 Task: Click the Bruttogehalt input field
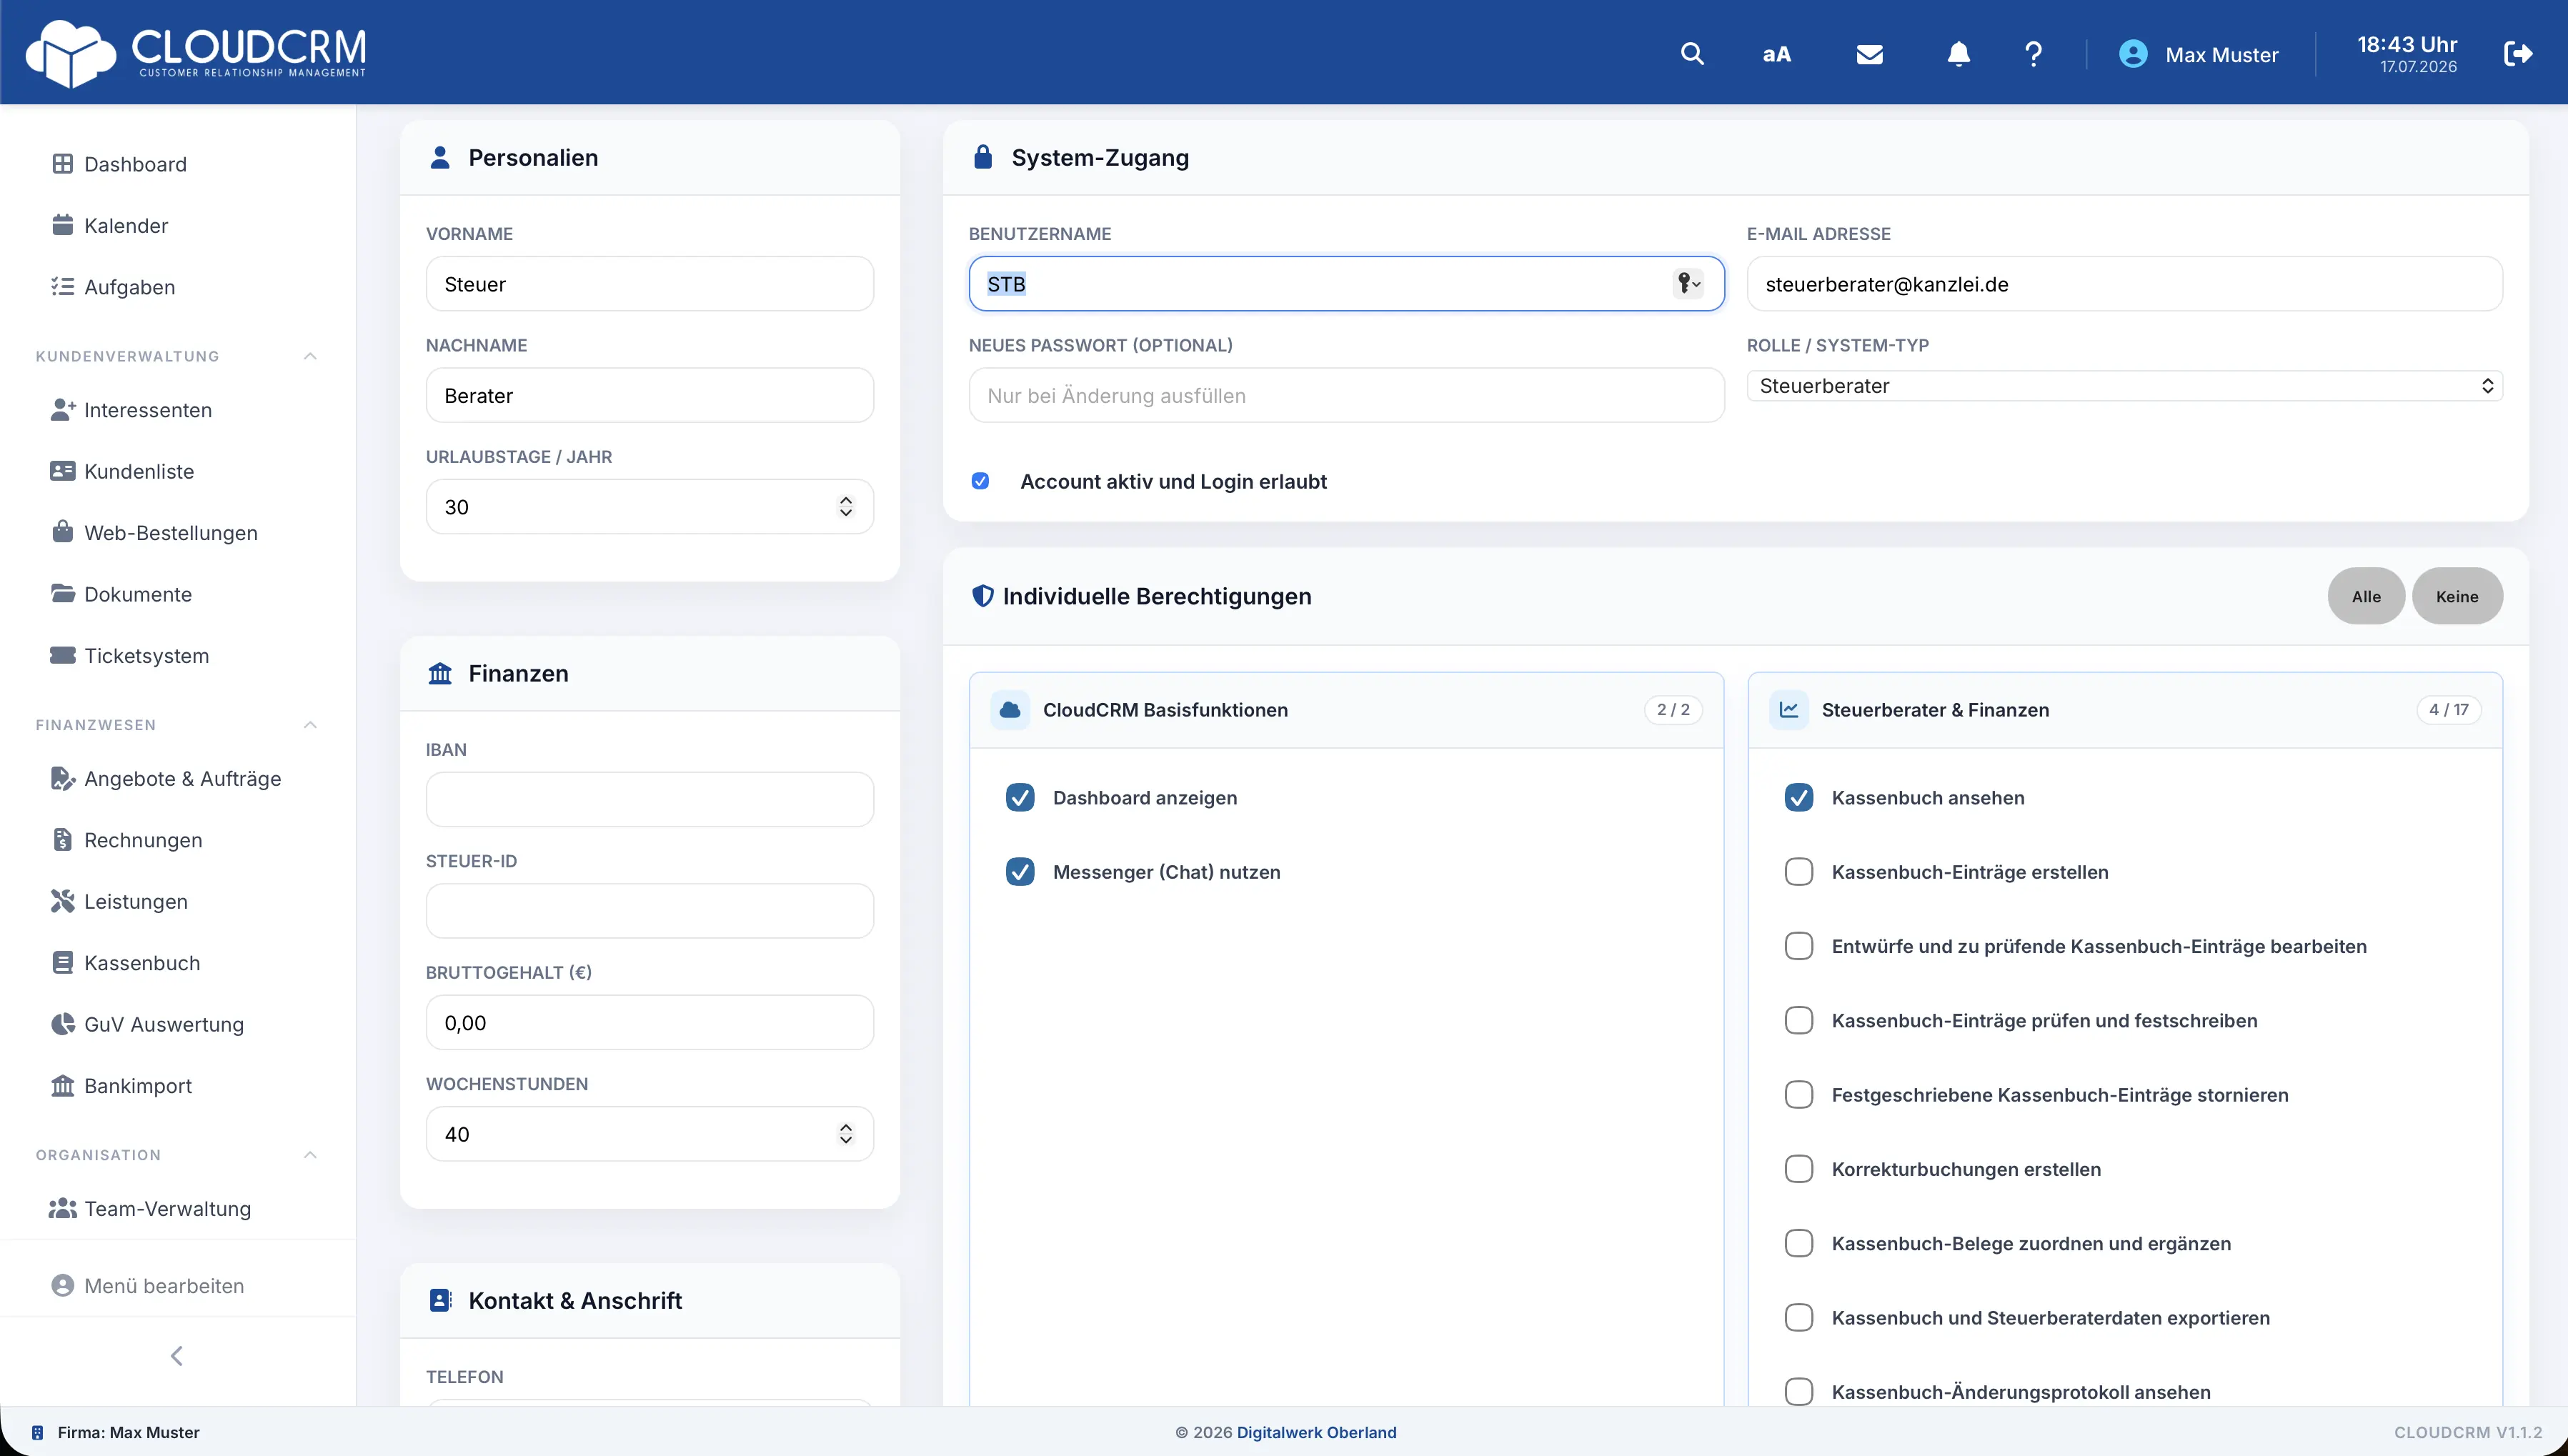649,1022
